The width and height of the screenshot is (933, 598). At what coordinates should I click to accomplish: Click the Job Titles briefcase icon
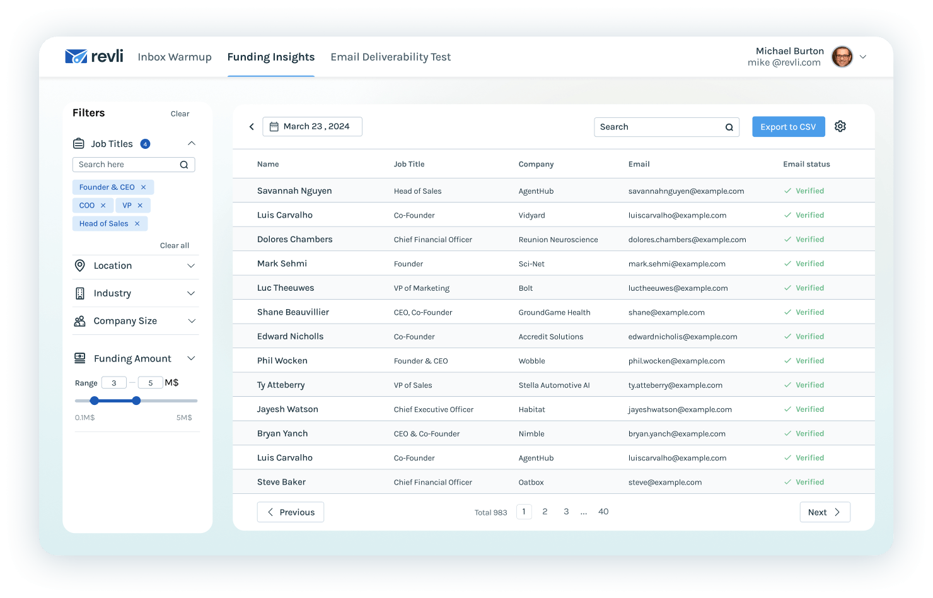[79, 143]
